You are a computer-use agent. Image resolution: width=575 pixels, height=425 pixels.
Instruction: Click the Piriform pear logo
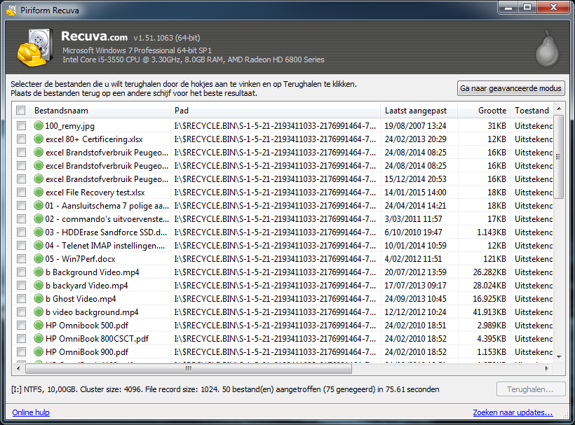coord(547,48)
